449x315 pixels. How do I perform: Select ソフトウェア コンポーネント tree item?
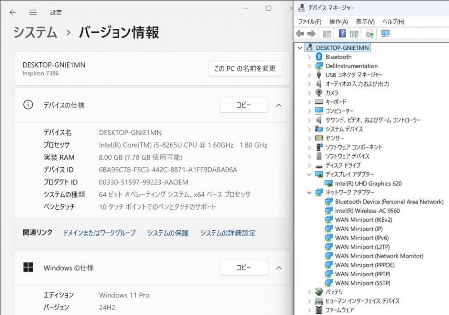(x=354, y=147)
